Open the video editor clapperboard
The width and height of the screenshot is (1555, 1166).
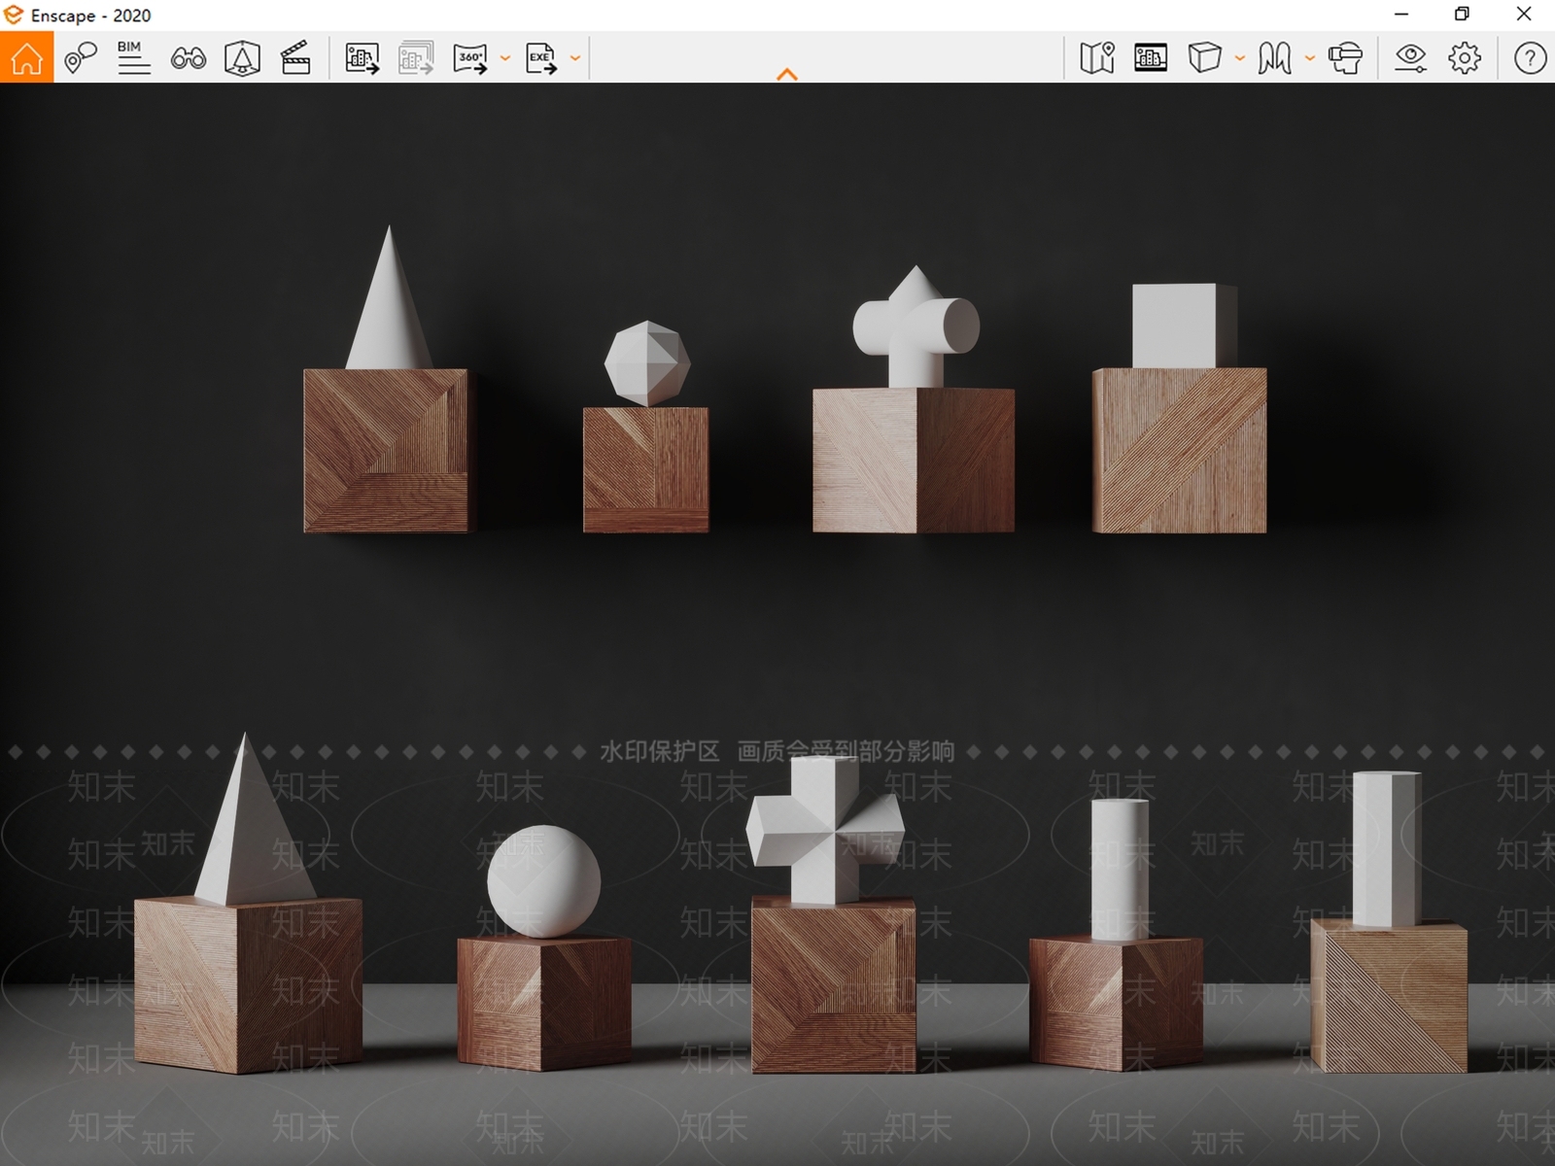295,58
